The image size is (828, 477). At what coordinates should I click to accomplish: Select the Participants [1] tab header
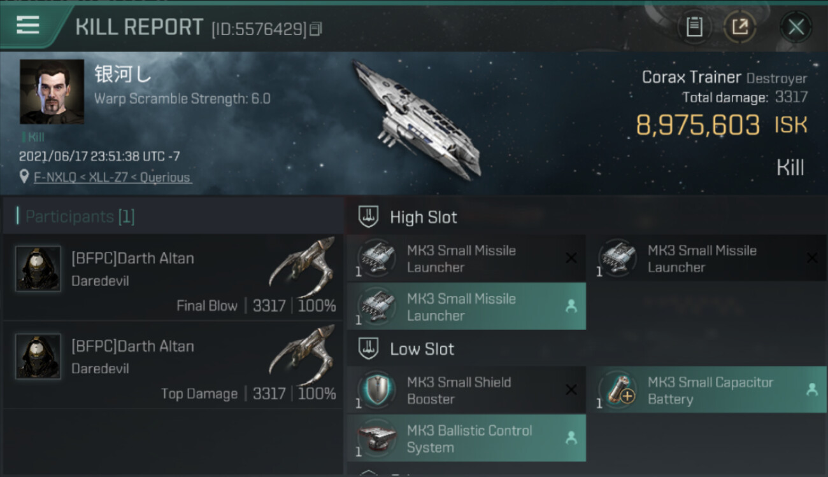pos(80,216)
